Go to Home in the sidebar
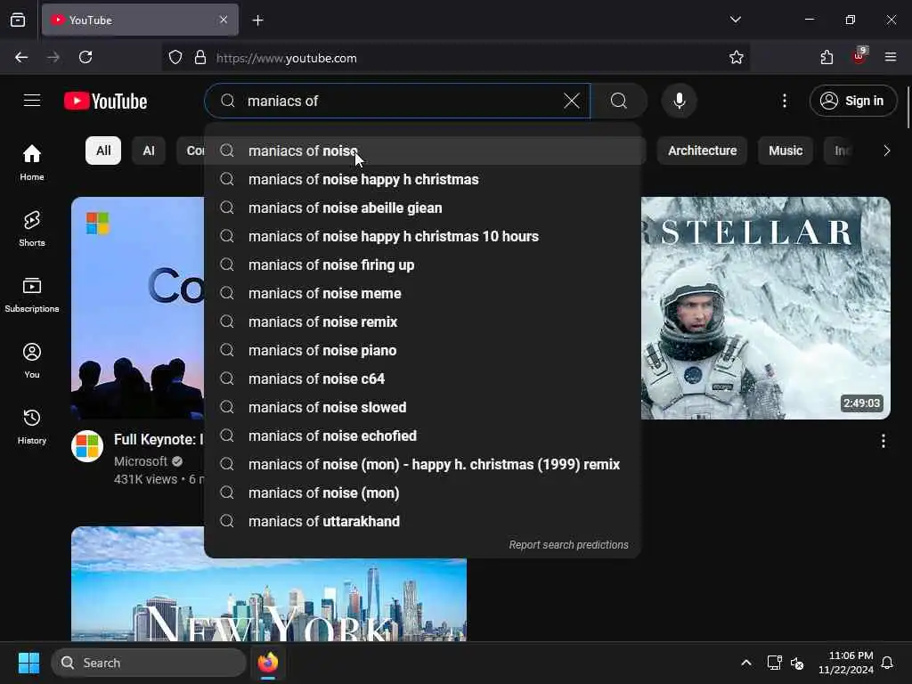Viewport: 912px width, 684px height. coord(32,162)
